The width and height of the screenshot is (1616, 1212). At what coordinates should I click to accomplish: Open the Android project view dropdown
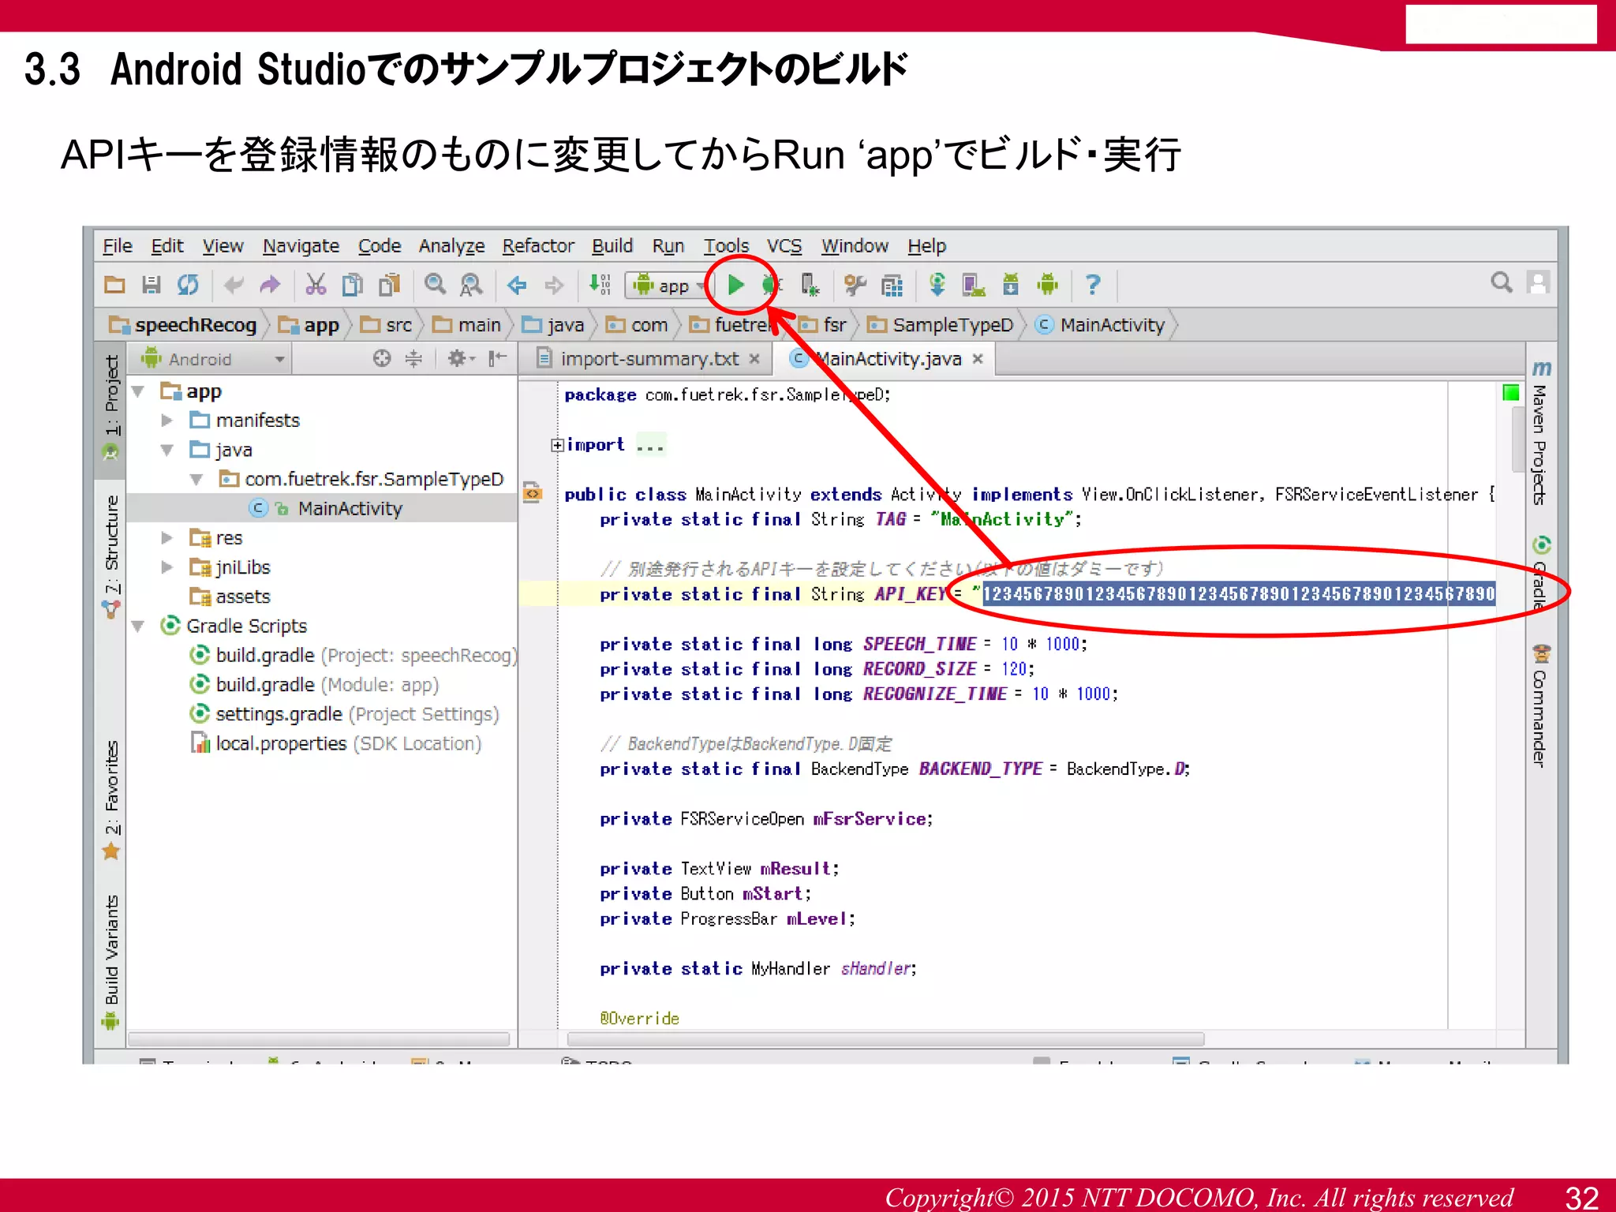tap(211, 359)
